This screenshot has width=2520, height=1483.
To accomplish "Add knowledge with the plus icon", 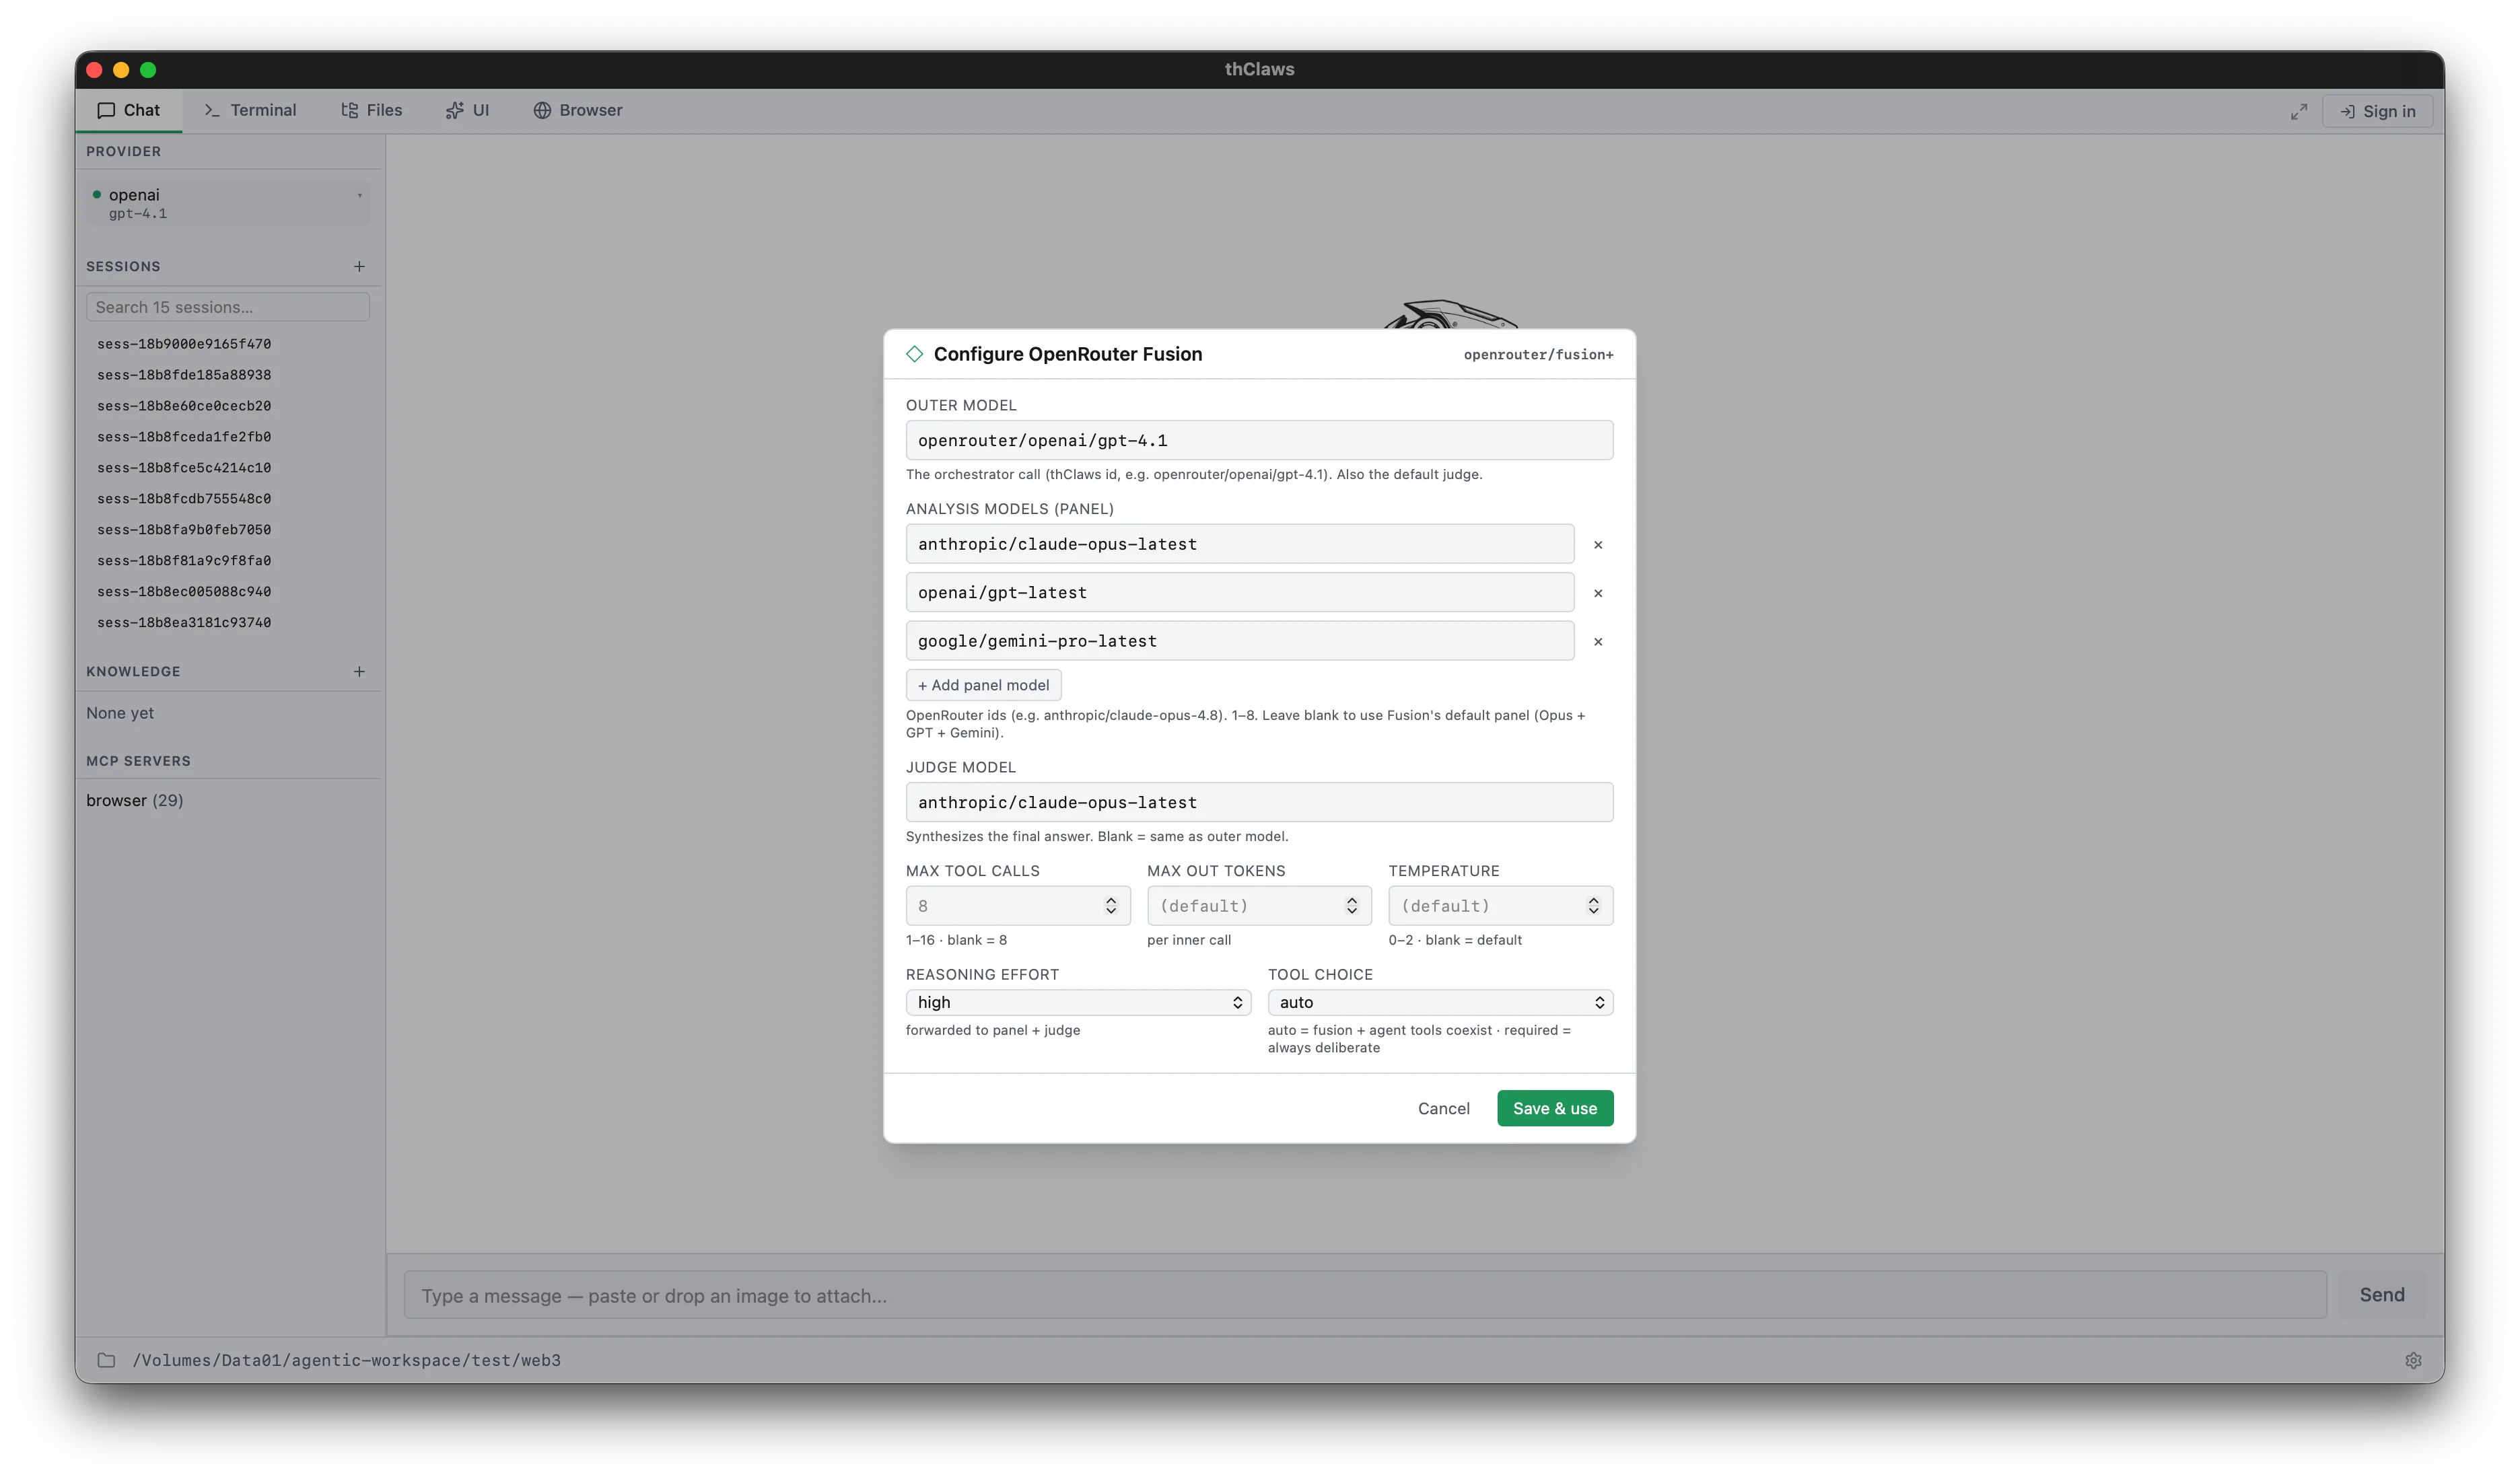I will (359, 671).
